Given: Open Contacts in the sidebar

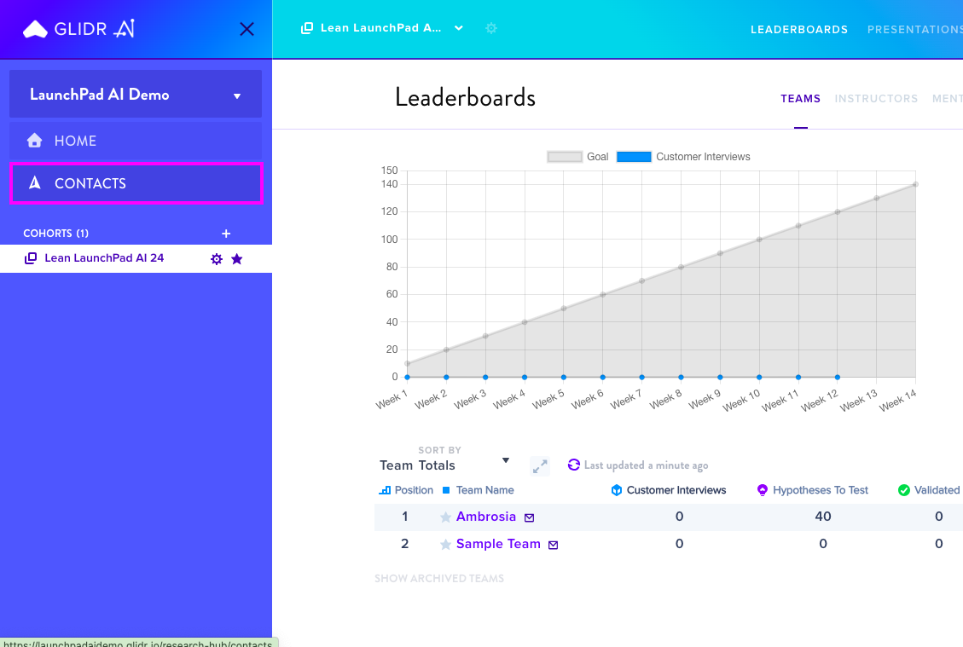Looking at the screenshot, I should coord(136,183).
